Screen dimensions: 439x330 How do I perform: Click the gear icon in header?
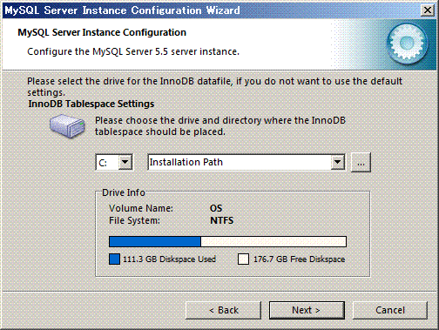(x=407, y=44)
